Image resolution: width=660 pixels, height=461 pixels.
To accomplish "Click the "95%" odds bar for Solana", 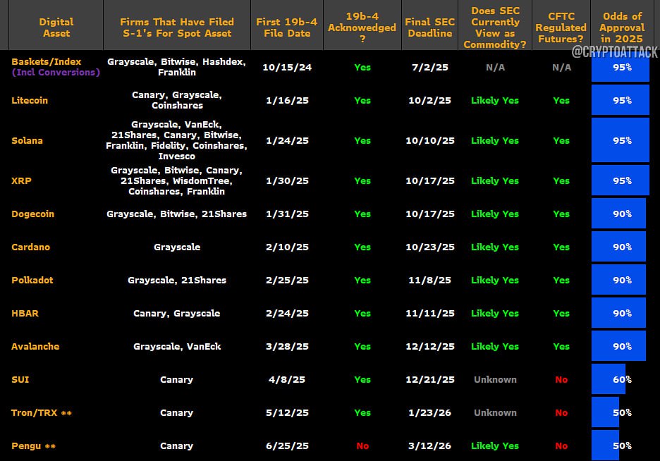I will pos(621,140).
